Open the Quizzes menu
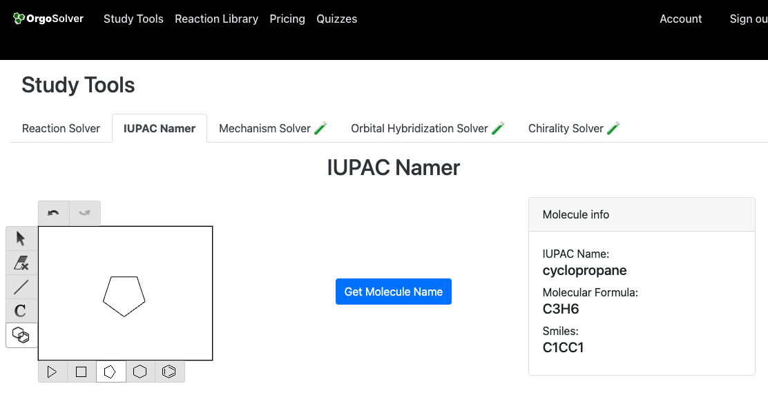 tap(336, 19)
